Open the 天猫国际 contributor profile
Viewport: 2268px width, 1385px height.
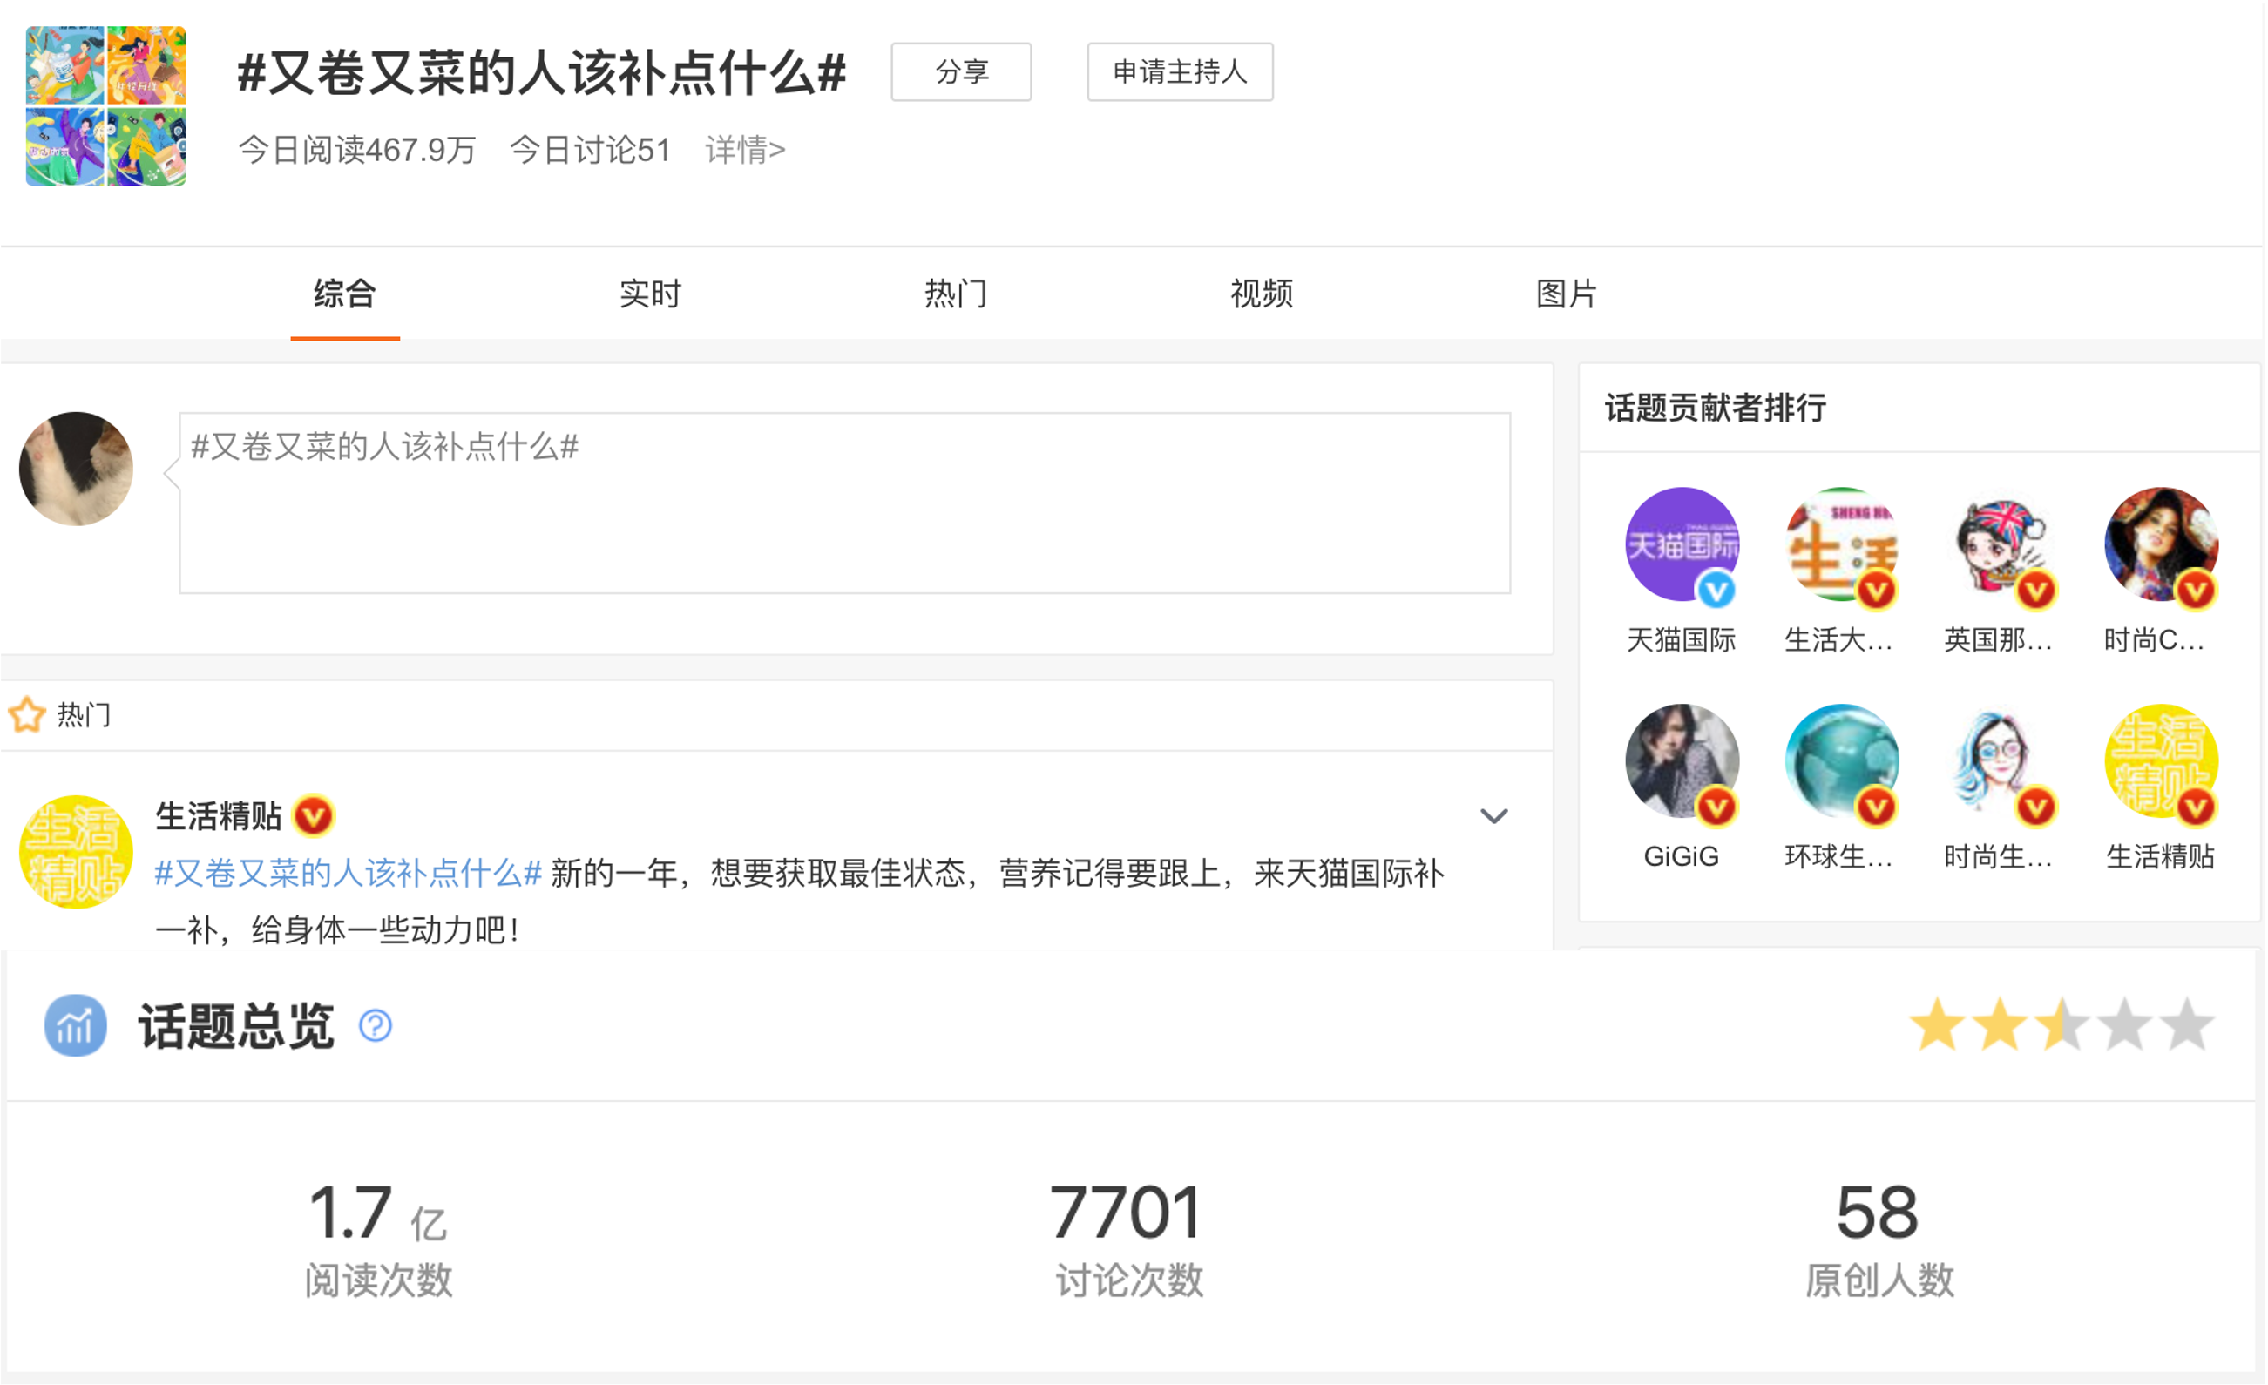click(x=1682, y=547)
